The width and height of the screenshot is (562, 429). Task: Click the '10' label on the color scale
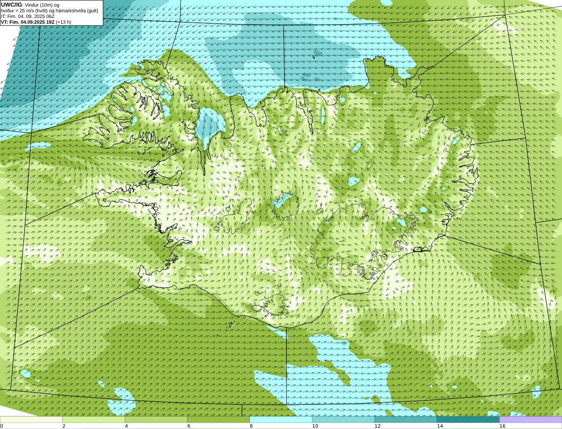pos(315,426)
